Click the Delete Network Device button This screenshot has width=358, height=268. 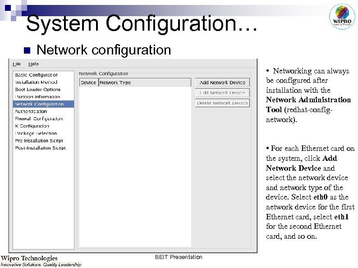click(222, 103)
